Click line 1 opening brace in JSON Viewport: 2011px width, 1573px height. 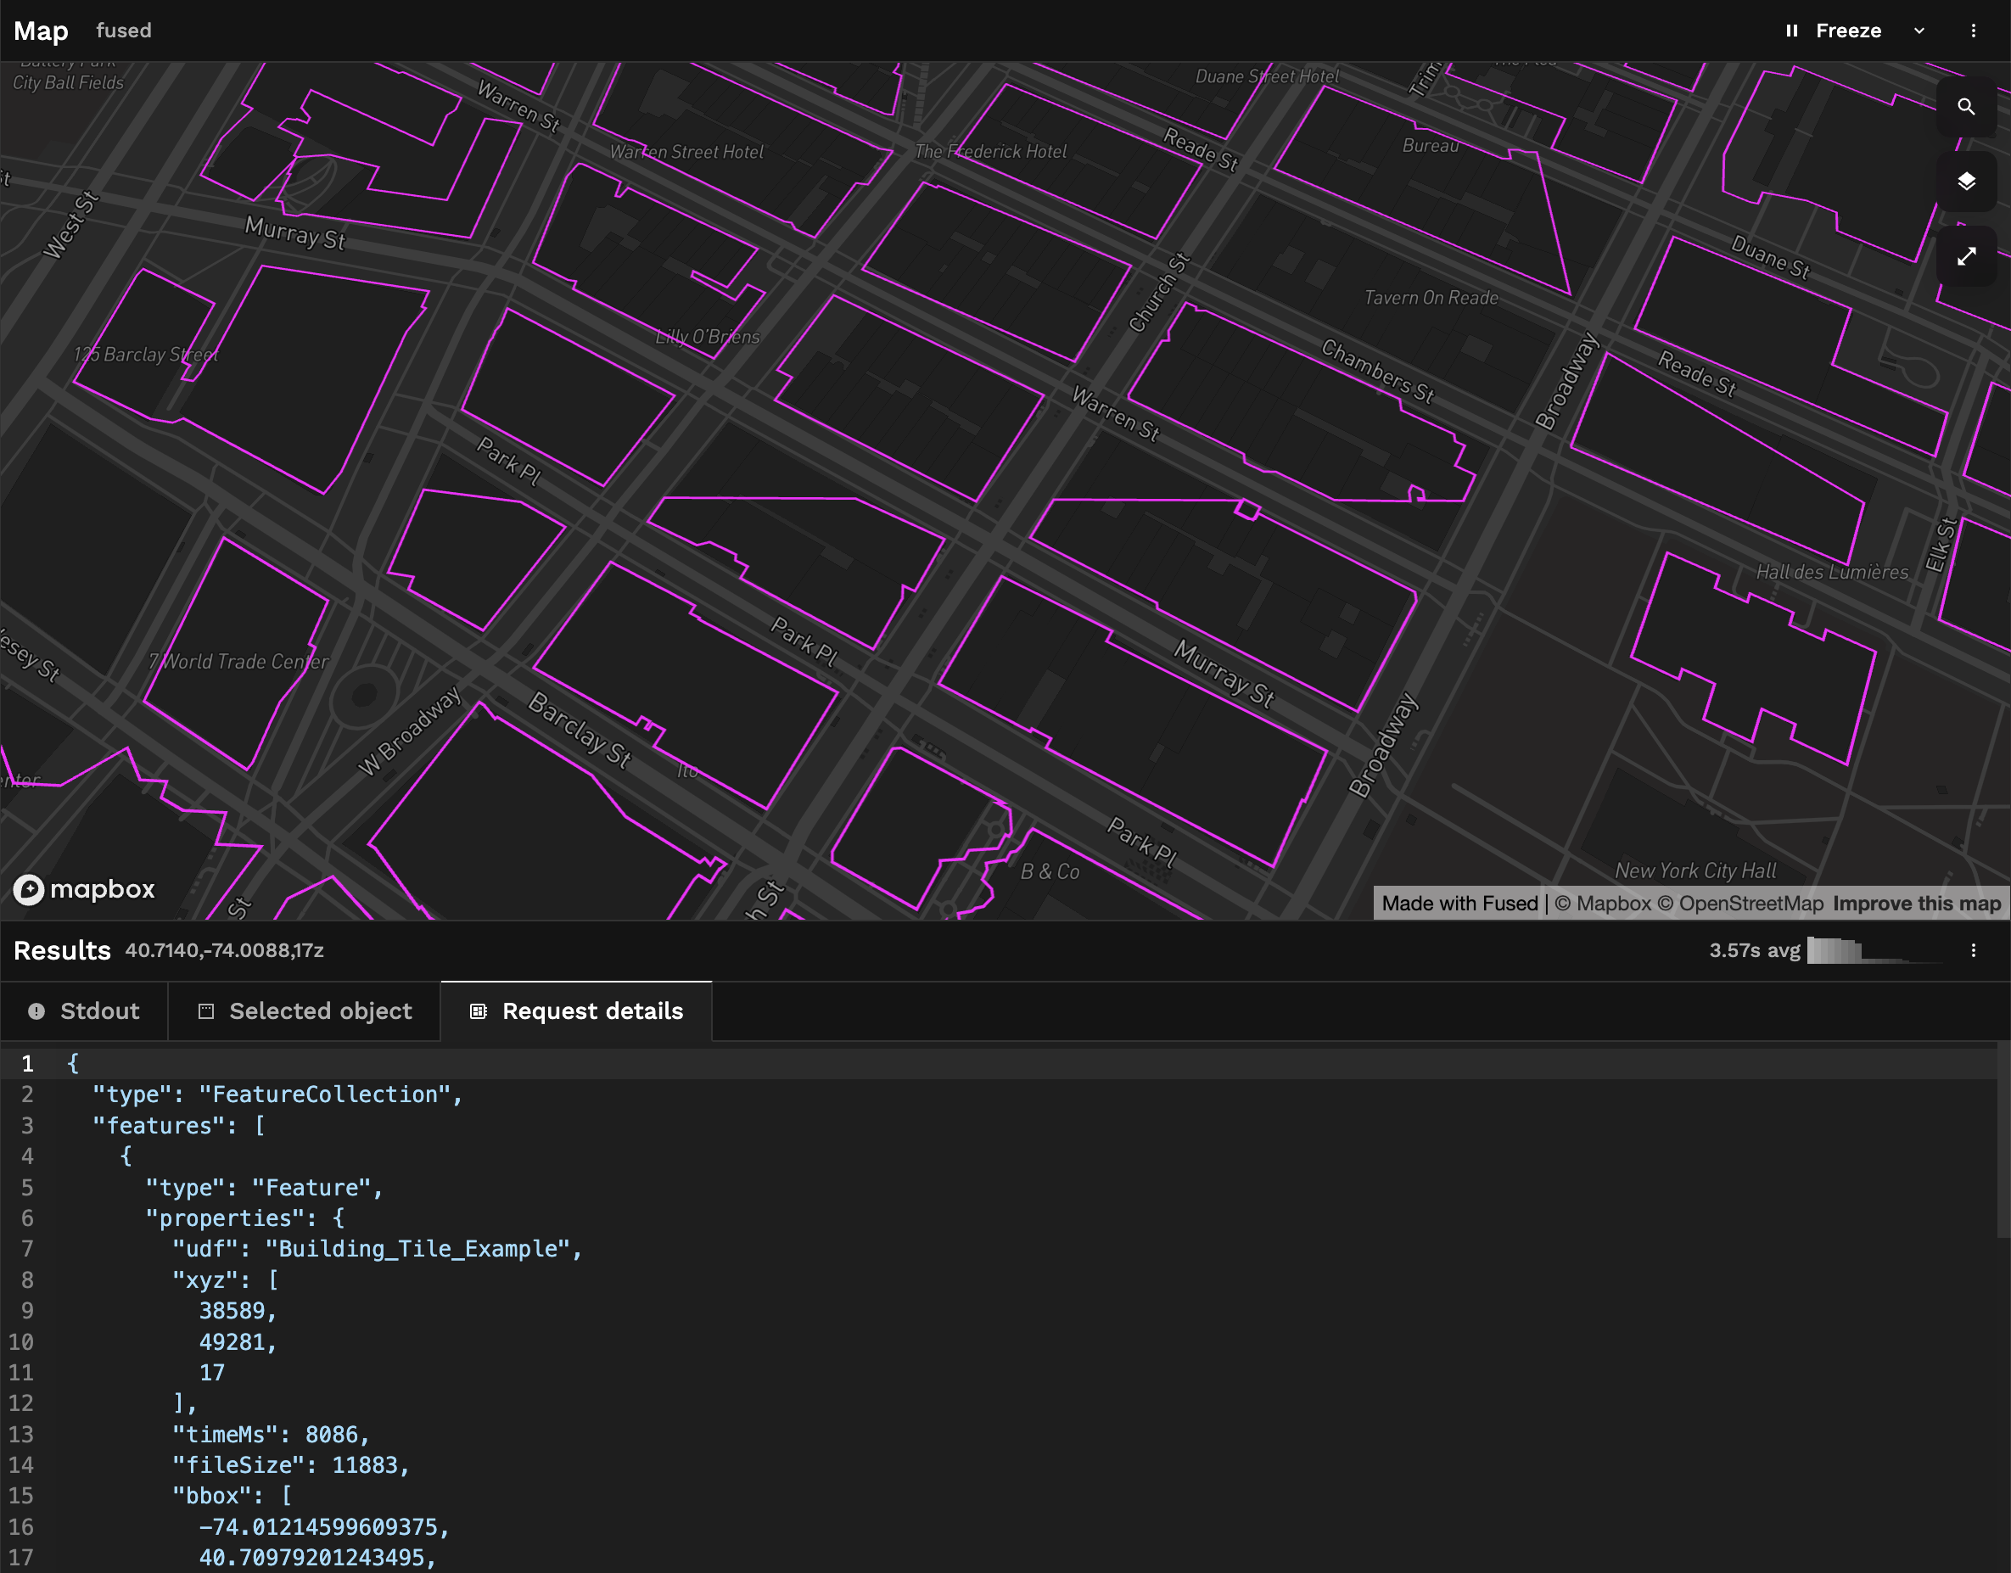click(x=74, y=1064)
